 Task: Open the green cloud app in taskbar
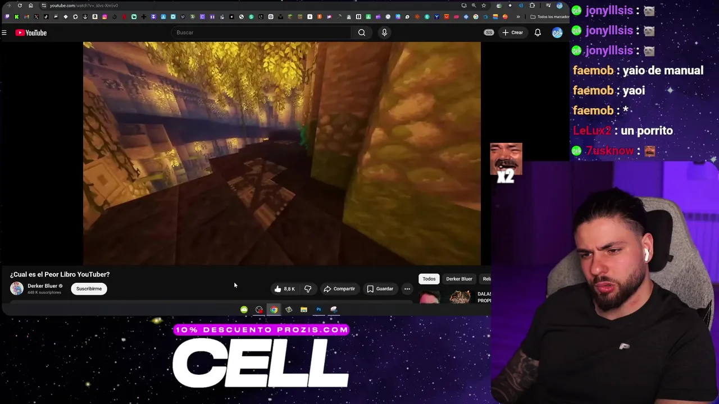point(244,310)
